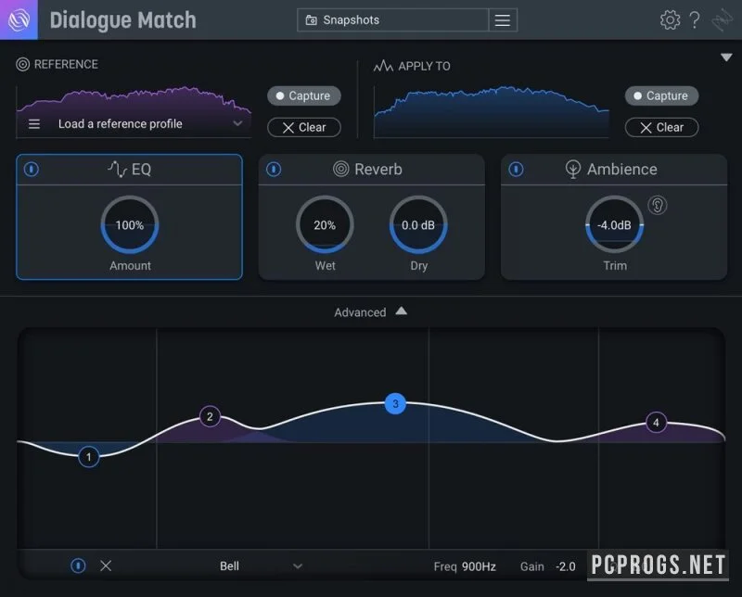Open the help question mark icon

(694, 19)
